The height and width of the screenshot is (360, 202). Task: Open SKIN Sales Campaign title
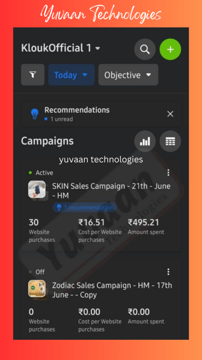[x=111, y=190]
